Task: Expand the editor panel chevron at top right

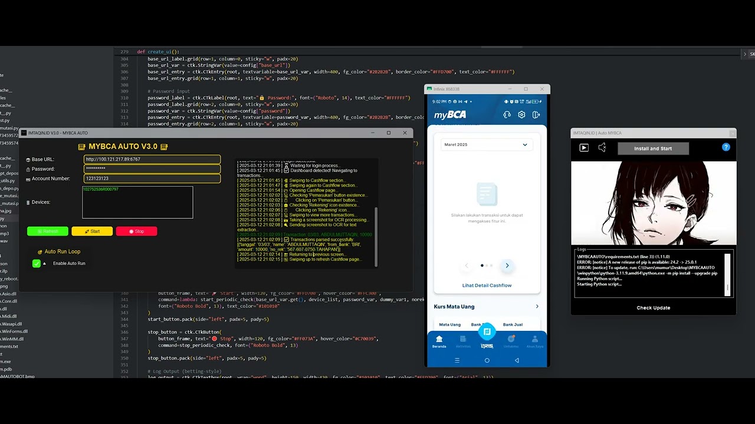Action: [x=744, y=54]
